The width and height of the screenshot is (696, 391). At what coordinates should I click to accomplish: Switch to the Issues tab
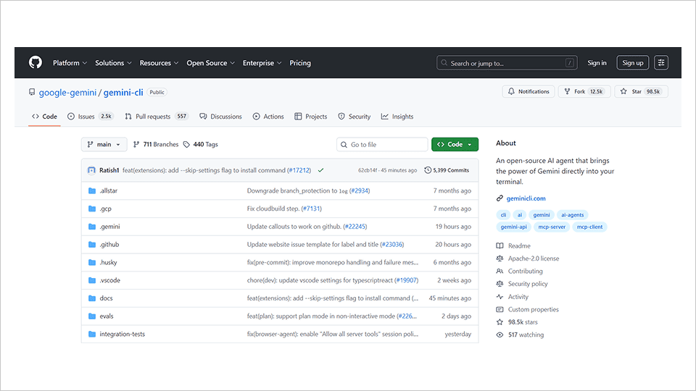(90, 116)
